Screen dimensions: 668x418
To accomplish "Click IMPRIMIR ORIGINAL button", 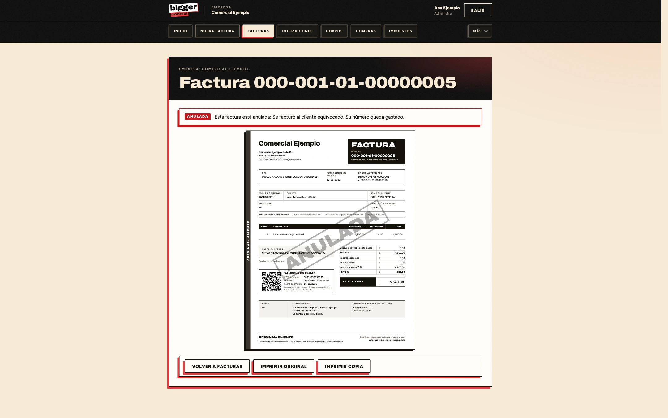I will point(284,366).
